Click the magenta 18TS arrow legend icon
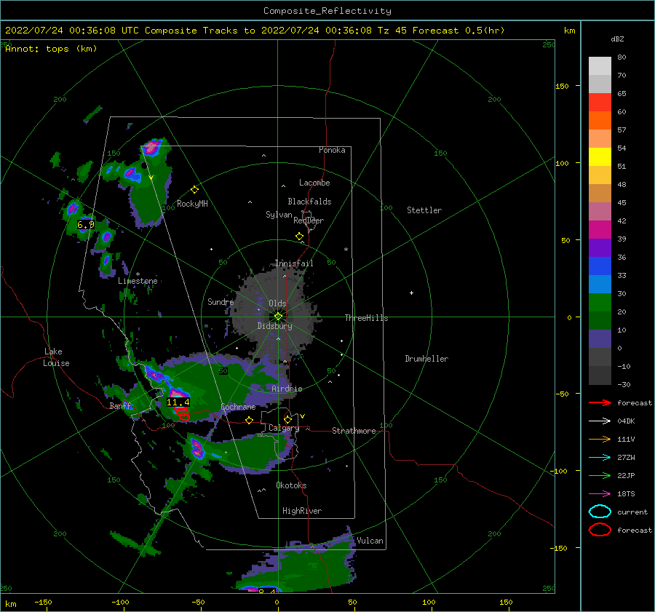Image resolution: width=655 pixels, height=612 pixels. [600, 494]
